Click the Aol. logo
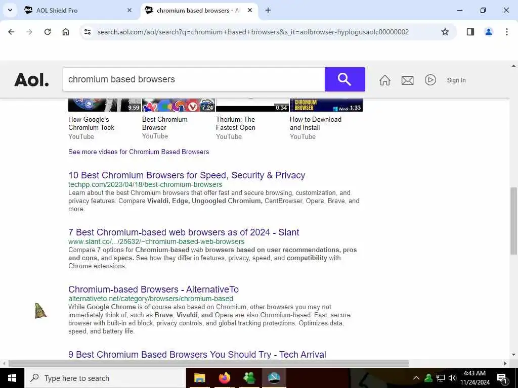The image size is (518, 388). pos(31,80)
